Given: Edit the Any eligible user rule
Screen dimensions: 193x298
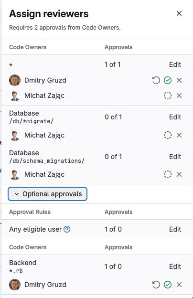Looking at the screenshot, I should pyautogui.click(x=175, y=229).
